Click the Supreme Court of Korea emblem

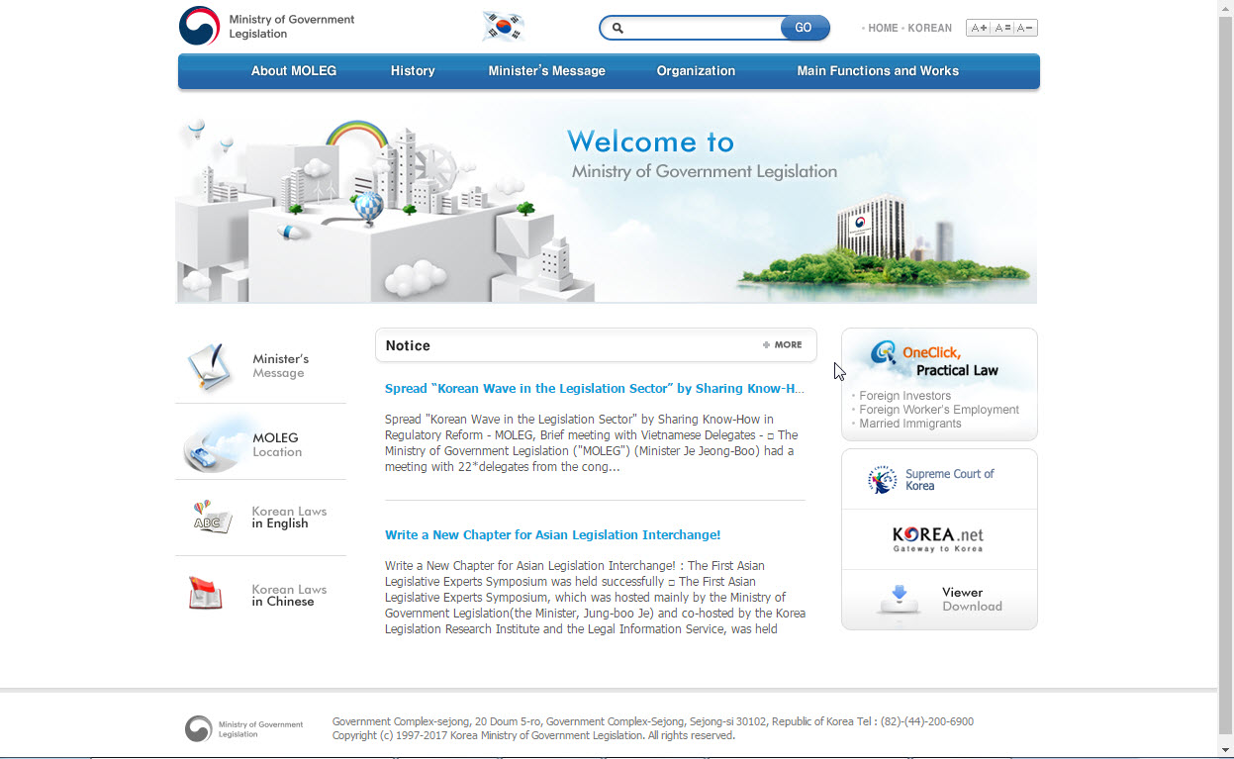882,480
